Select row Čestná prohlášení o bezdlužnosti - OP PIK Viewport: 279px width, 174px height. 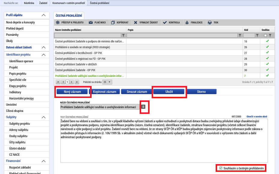click(164, 53)
